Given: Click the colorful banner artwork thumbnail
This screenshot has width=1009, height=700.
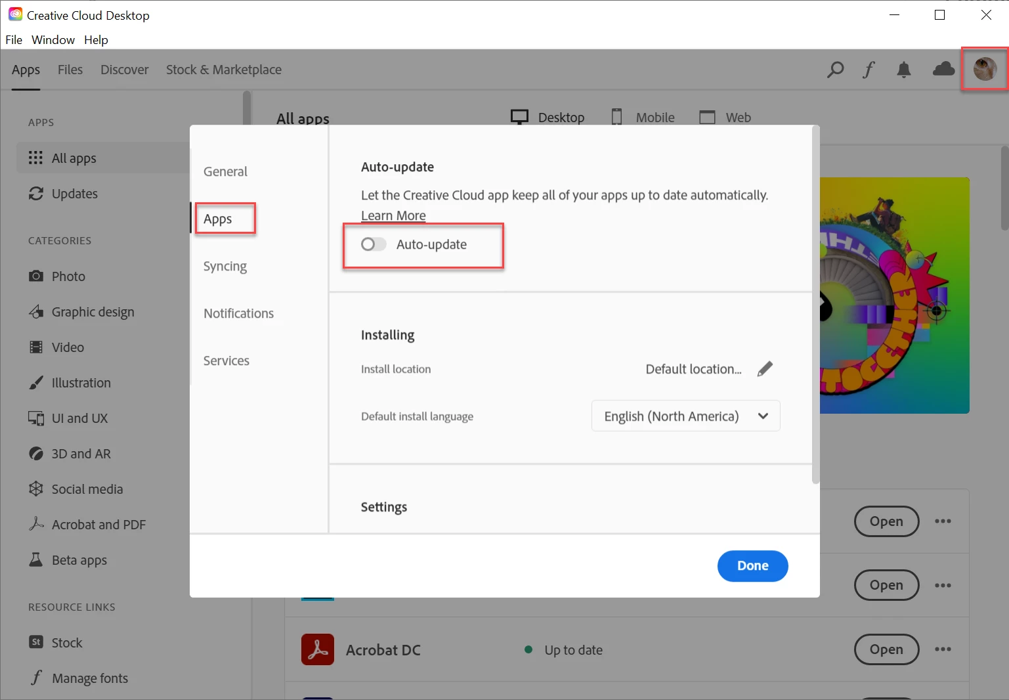Looking at the screenshot, I should tap(894, 295).
